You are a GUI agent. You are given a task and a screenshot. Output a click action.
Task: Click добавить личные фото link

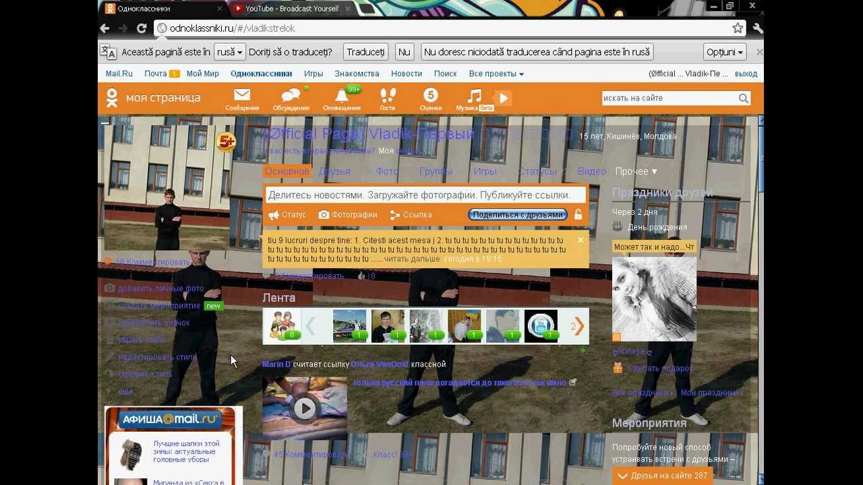160,288
